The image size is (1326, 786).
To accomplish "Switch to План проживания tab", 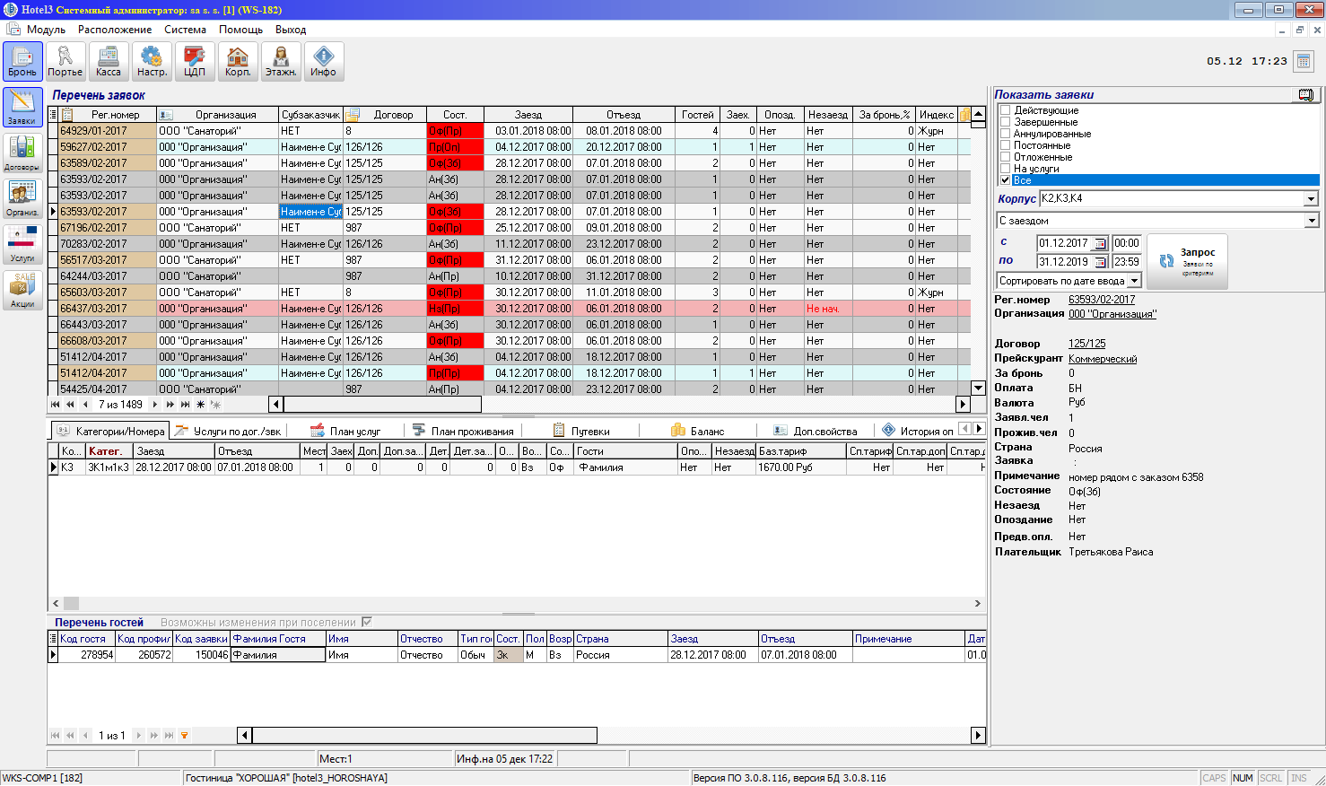I will point(463,431).
